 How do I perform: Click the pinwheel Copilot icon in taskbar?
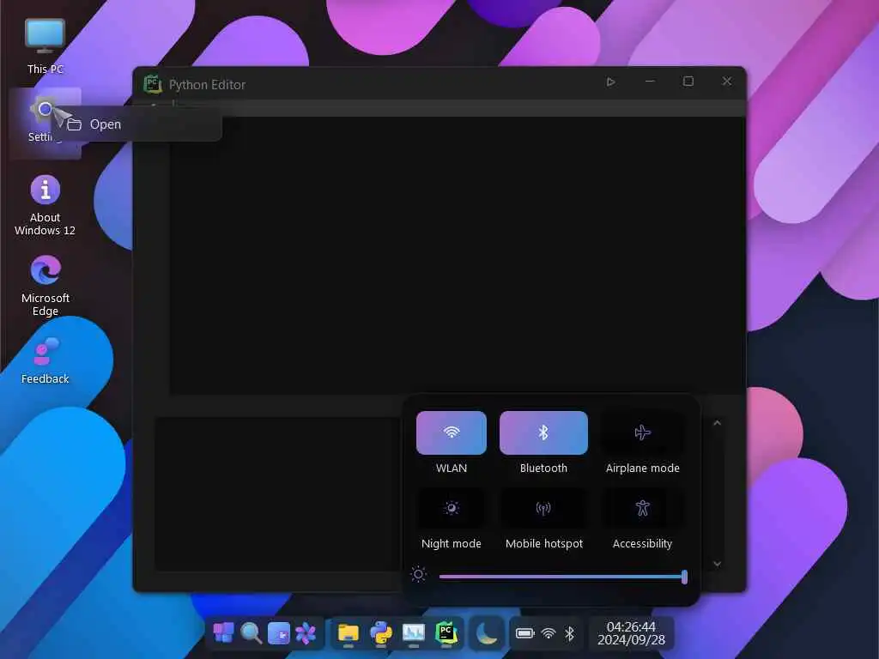pyautogui.click(x=306, y=633)
